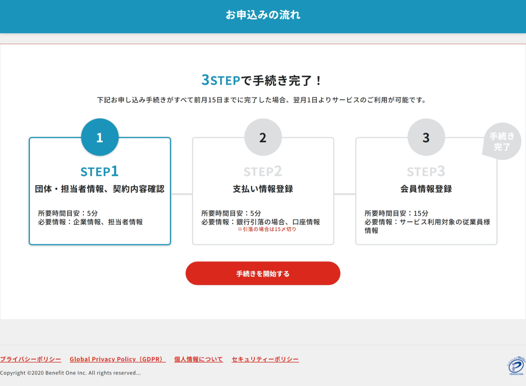Click the 会員情報登録 card title
This screenshot has height=386, width=526.
pyautogui.click(x=426, y=189)
